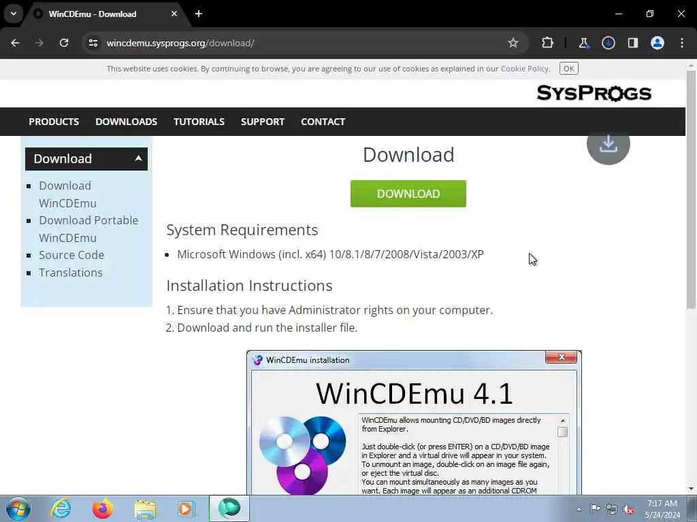Open the Translations sidebar link
This screenshot has height=522, width=697.
(x=71, y=273)
